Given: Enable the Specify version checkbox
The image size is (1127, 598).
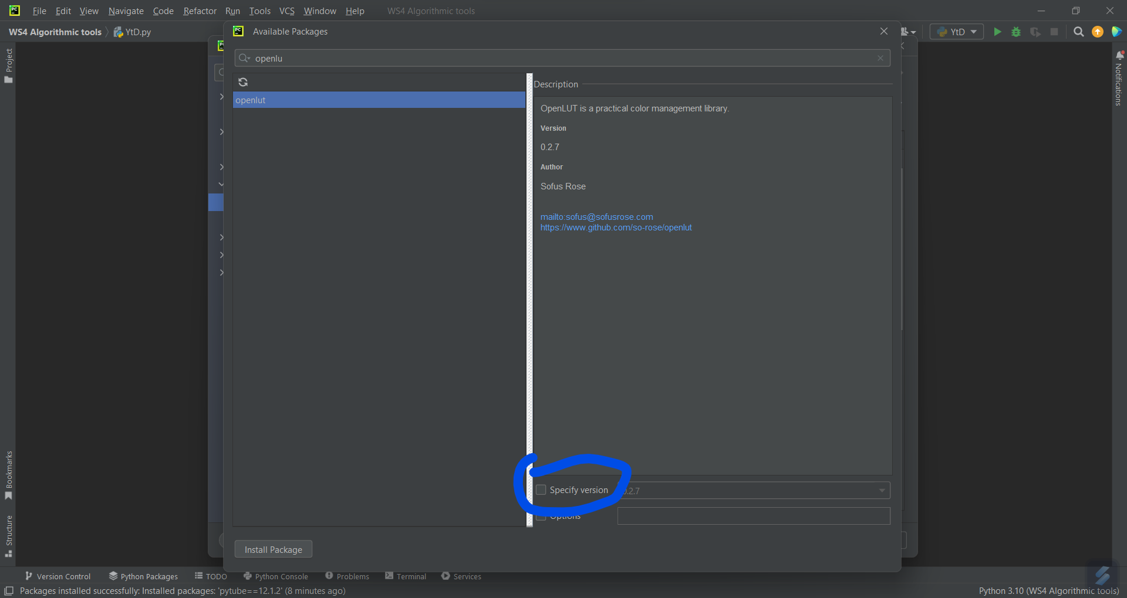Looking at the screenshot, I should 541,490.
